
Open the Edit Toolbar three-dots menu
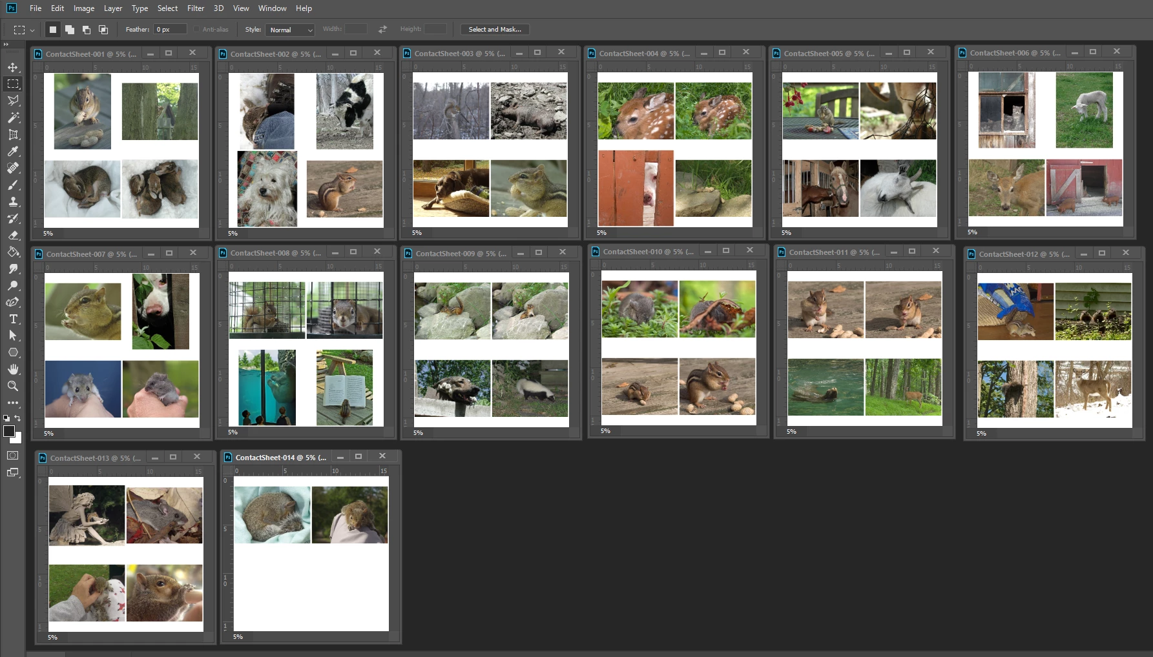click(x=13, y=403)
